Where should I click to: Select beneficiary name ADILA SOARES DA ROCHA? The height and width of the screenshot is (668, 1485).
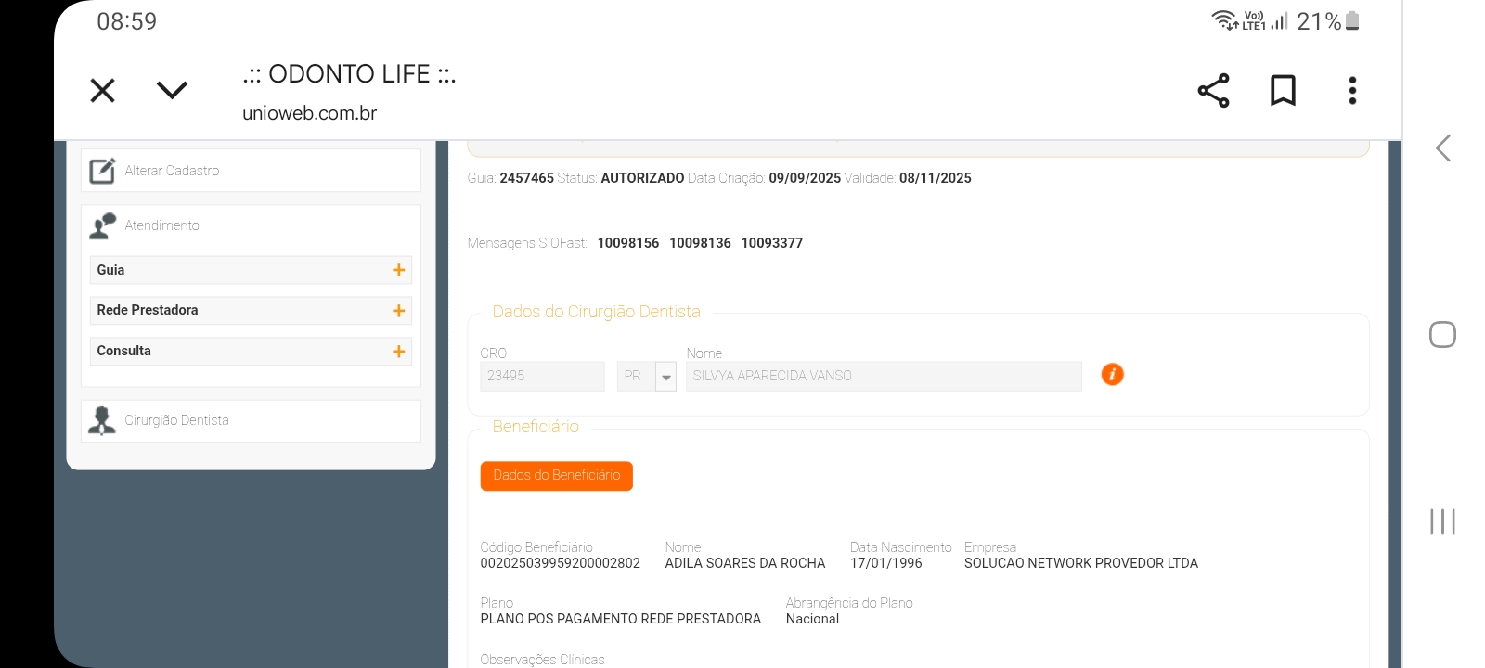pos(745,563)
